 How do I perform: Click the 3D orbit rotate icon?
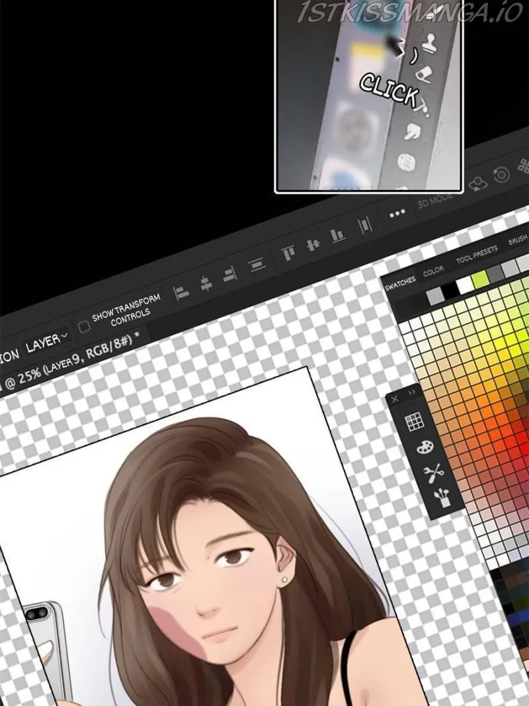pyautogui.click(x=477, y=184)
